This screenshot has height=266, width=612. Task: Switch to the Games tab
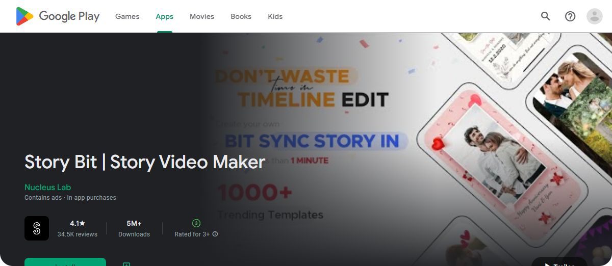pyautogui.click(x=127, y=16)
